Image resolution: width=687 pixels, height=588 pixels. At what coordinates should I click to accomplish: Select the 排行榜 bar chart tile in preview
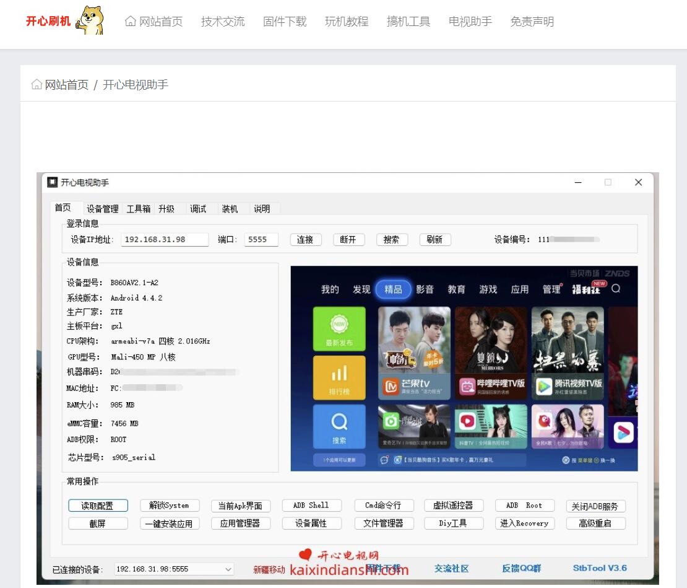(339, 378)
